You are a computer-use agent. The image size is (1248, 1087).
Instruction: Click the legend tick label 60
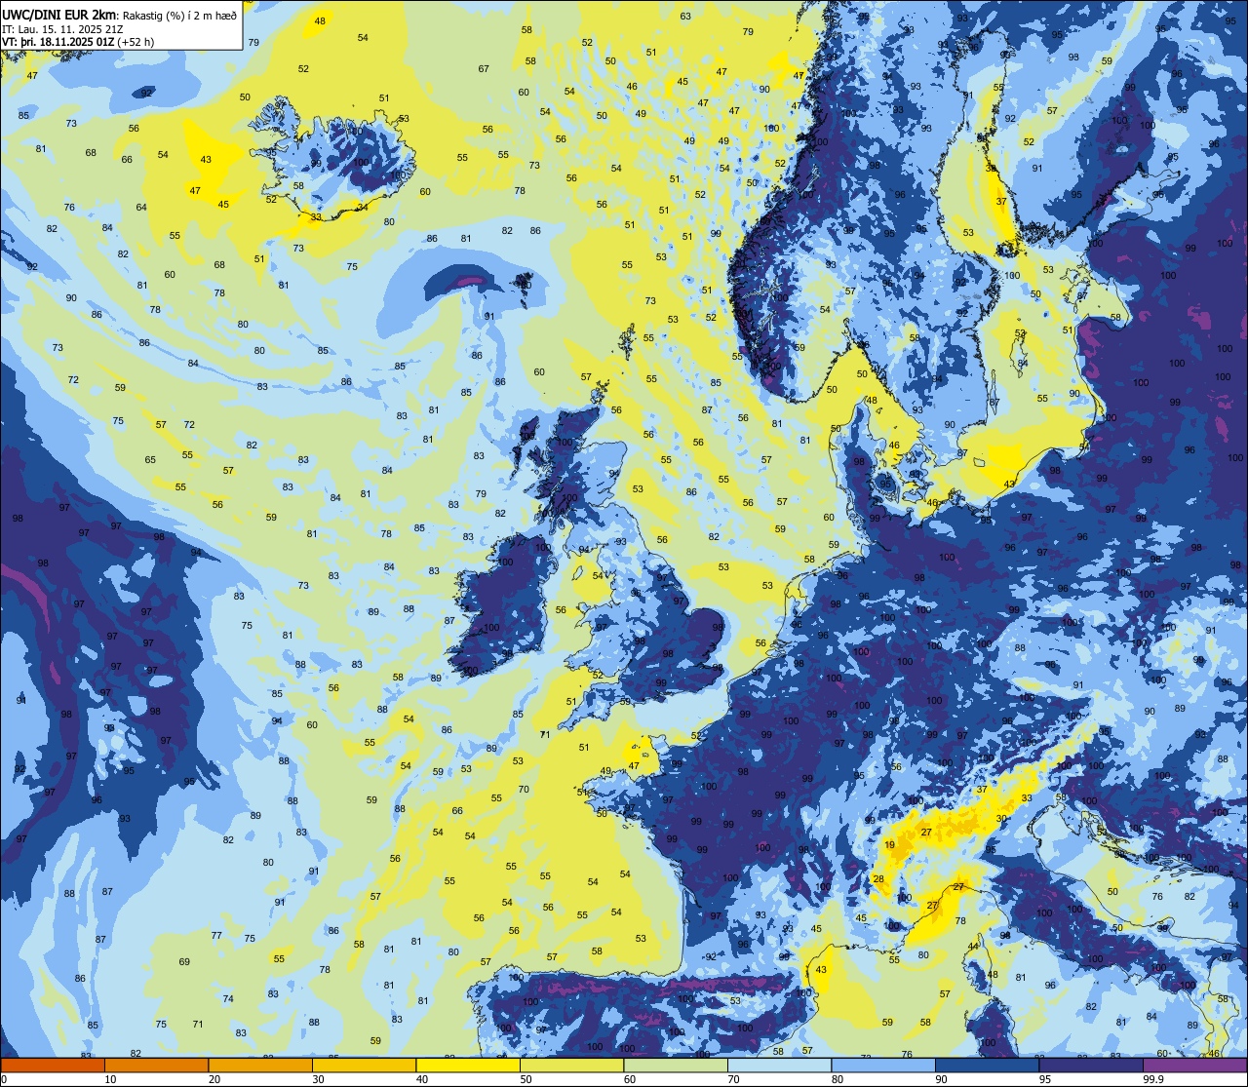pyautogui.click(x=629, y=1079)
